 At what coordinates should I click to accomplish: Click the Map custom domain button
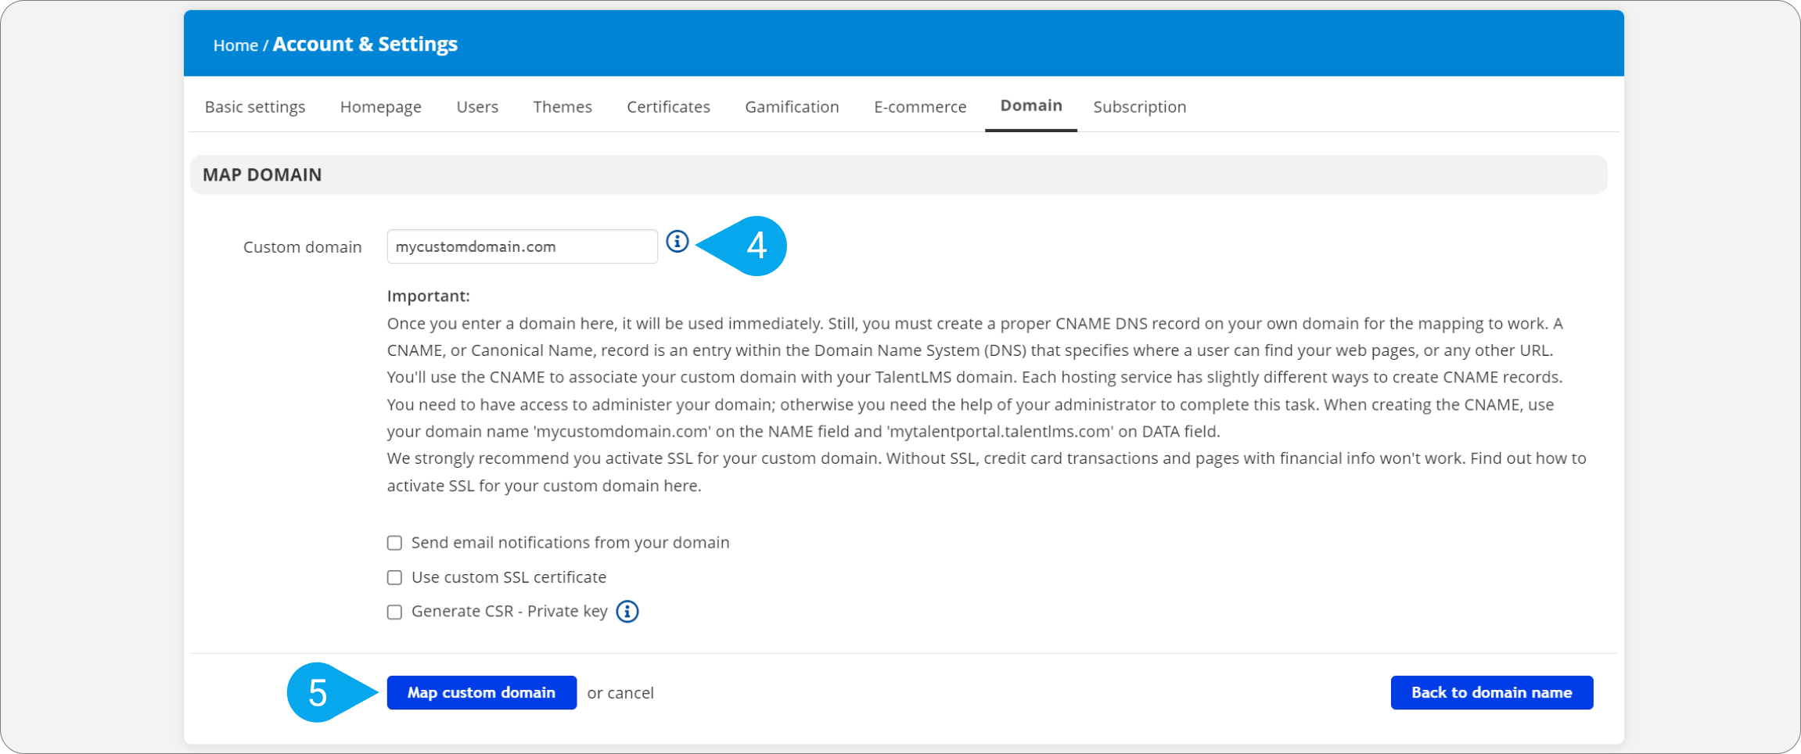(x=481, y=692)
